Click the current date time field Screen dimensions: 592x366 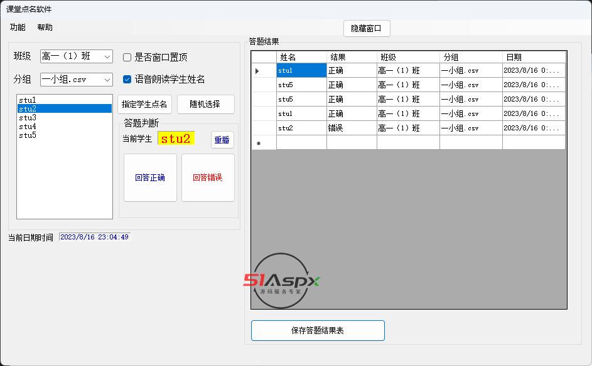[94, 237]
